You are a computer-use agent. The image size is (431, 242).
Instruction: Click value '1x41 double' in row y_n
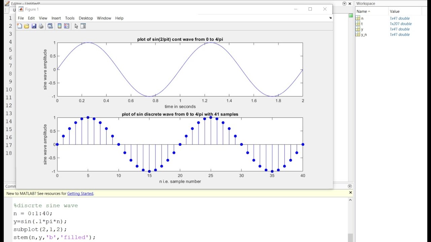(x=400, y=34)
